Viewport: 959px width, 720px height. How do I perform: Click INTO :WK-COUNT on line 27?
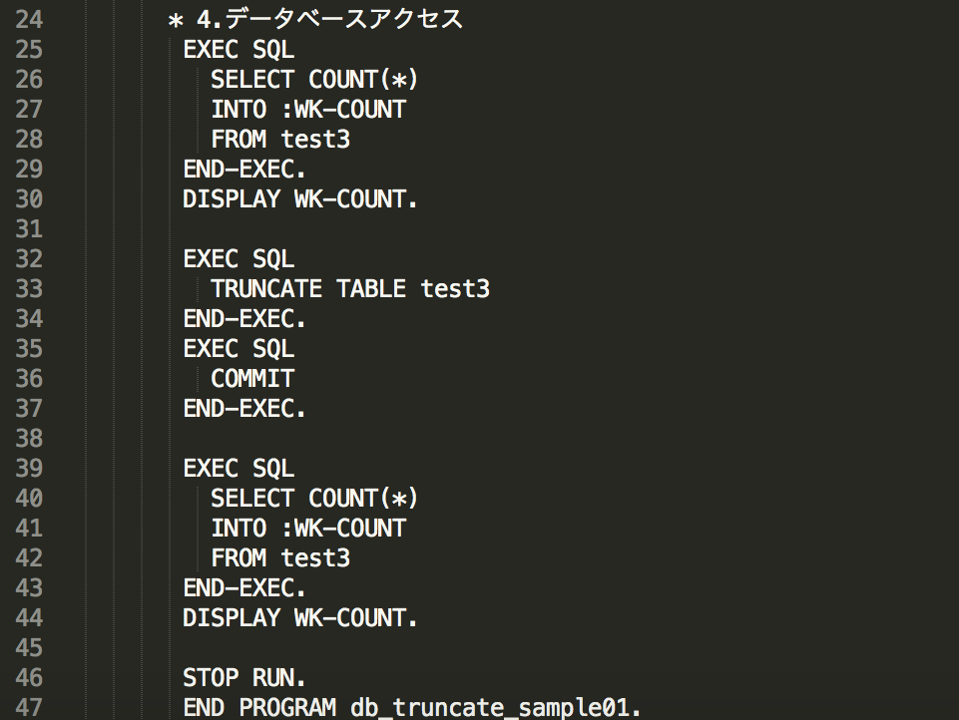(308, 110)
